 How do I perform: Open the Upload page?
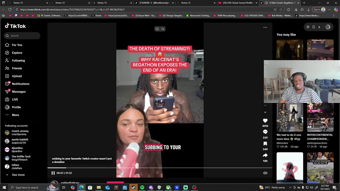tap(14, 76)
